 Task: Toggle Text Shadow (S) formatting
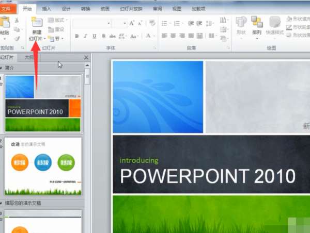tap(104, 36)
